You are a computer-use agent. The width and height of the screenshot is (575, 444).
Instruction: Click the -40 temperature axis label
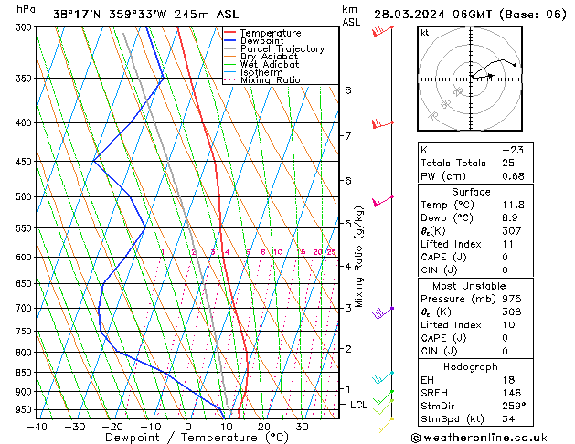pos(37,427)
